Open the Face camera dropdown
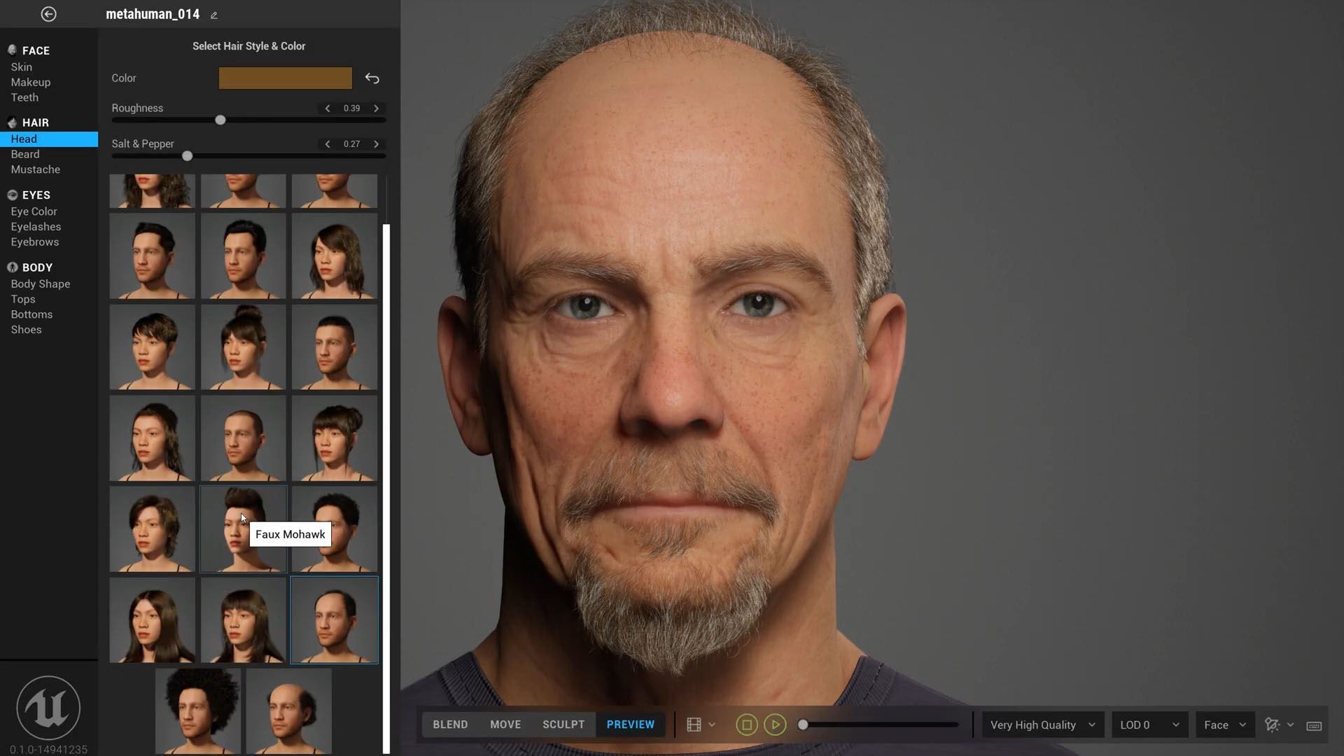Image resolution: width=1344 pixels, height=756 pixels. click(x=1225, y=725)
